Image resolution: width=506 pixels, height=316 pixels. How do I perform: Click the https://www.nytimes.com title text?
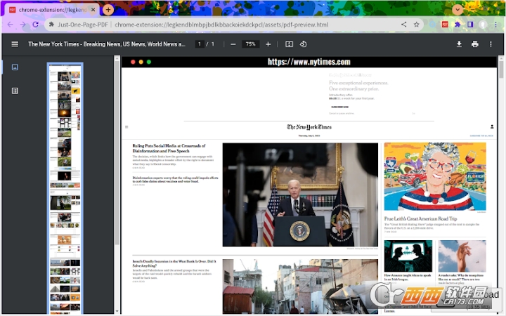point(309,62)
